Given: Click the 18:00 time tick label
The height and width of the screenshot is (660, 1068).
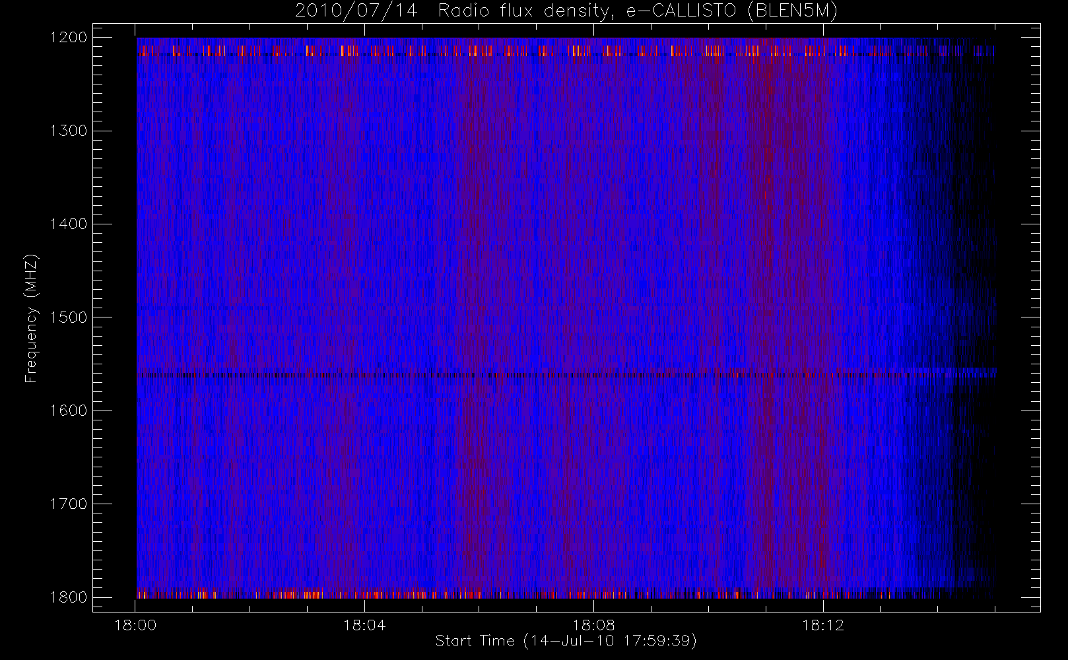Looking at the screenshot, I should 135,625.
